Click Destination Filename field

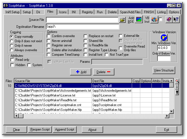(83, 26)
